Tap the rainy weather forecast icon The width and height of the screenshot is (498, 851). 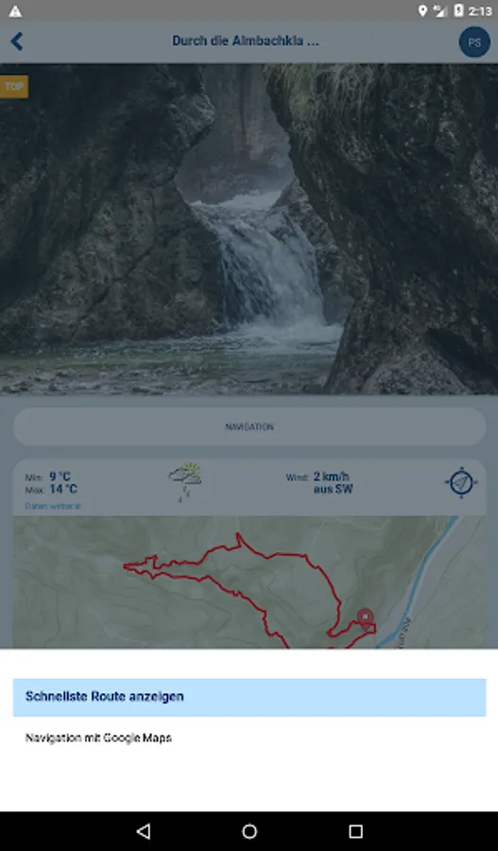point(185,482)
